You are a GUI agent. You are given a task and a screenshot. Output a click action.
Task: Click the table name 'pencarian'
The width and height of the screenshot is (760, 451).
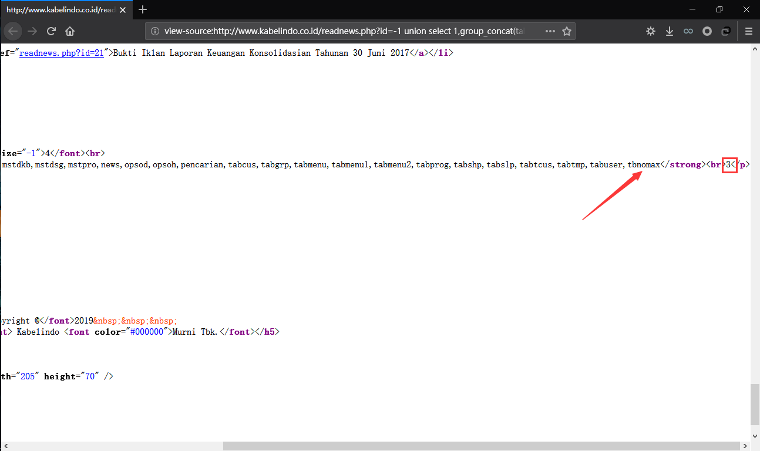click(x=202, y=165)
